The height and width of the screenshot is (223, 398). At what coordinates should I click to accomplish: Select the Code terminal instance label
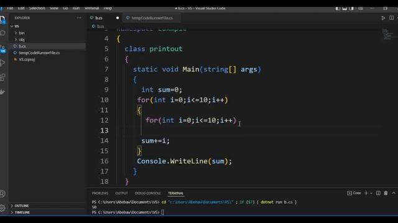(x=354, y=193)
